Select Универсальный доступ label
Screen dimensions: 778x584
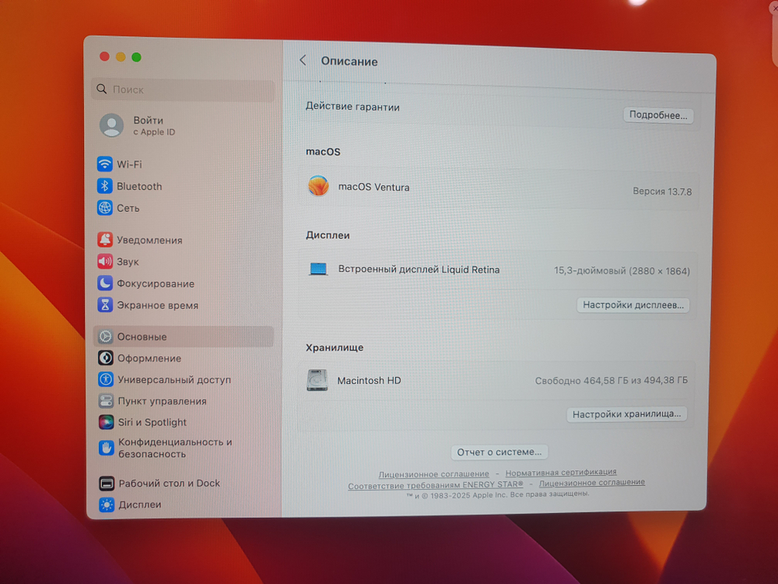pos(174,380)
